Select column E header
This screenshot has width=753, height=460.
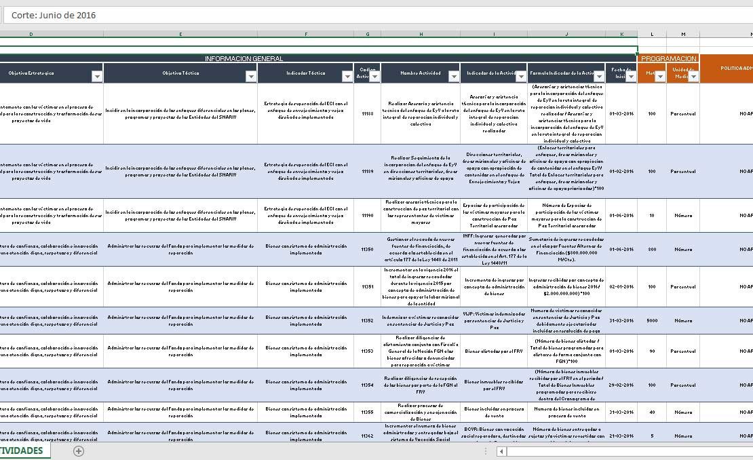pyautogui.click(x=180, y=34)
